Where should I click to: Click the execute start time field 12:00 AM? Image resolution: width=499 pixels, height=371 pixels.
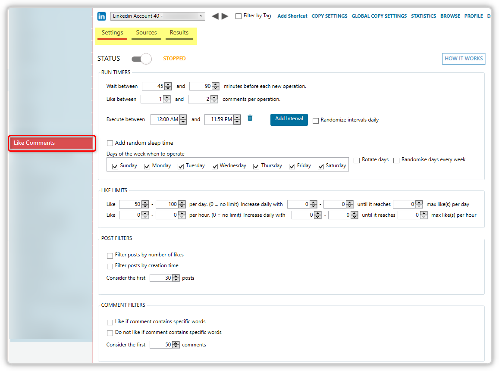click(x=169, y=119)
